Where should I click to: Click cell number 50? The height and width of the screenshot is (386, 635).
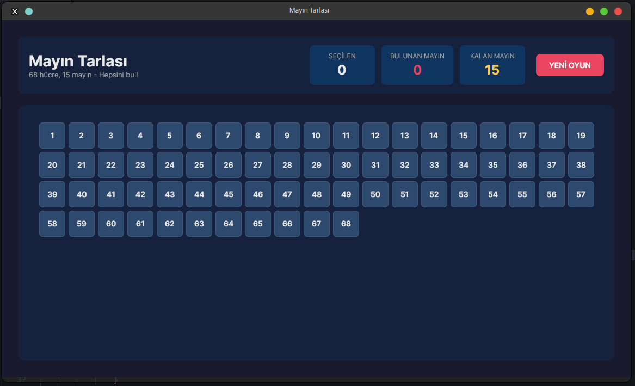(375, 194)
